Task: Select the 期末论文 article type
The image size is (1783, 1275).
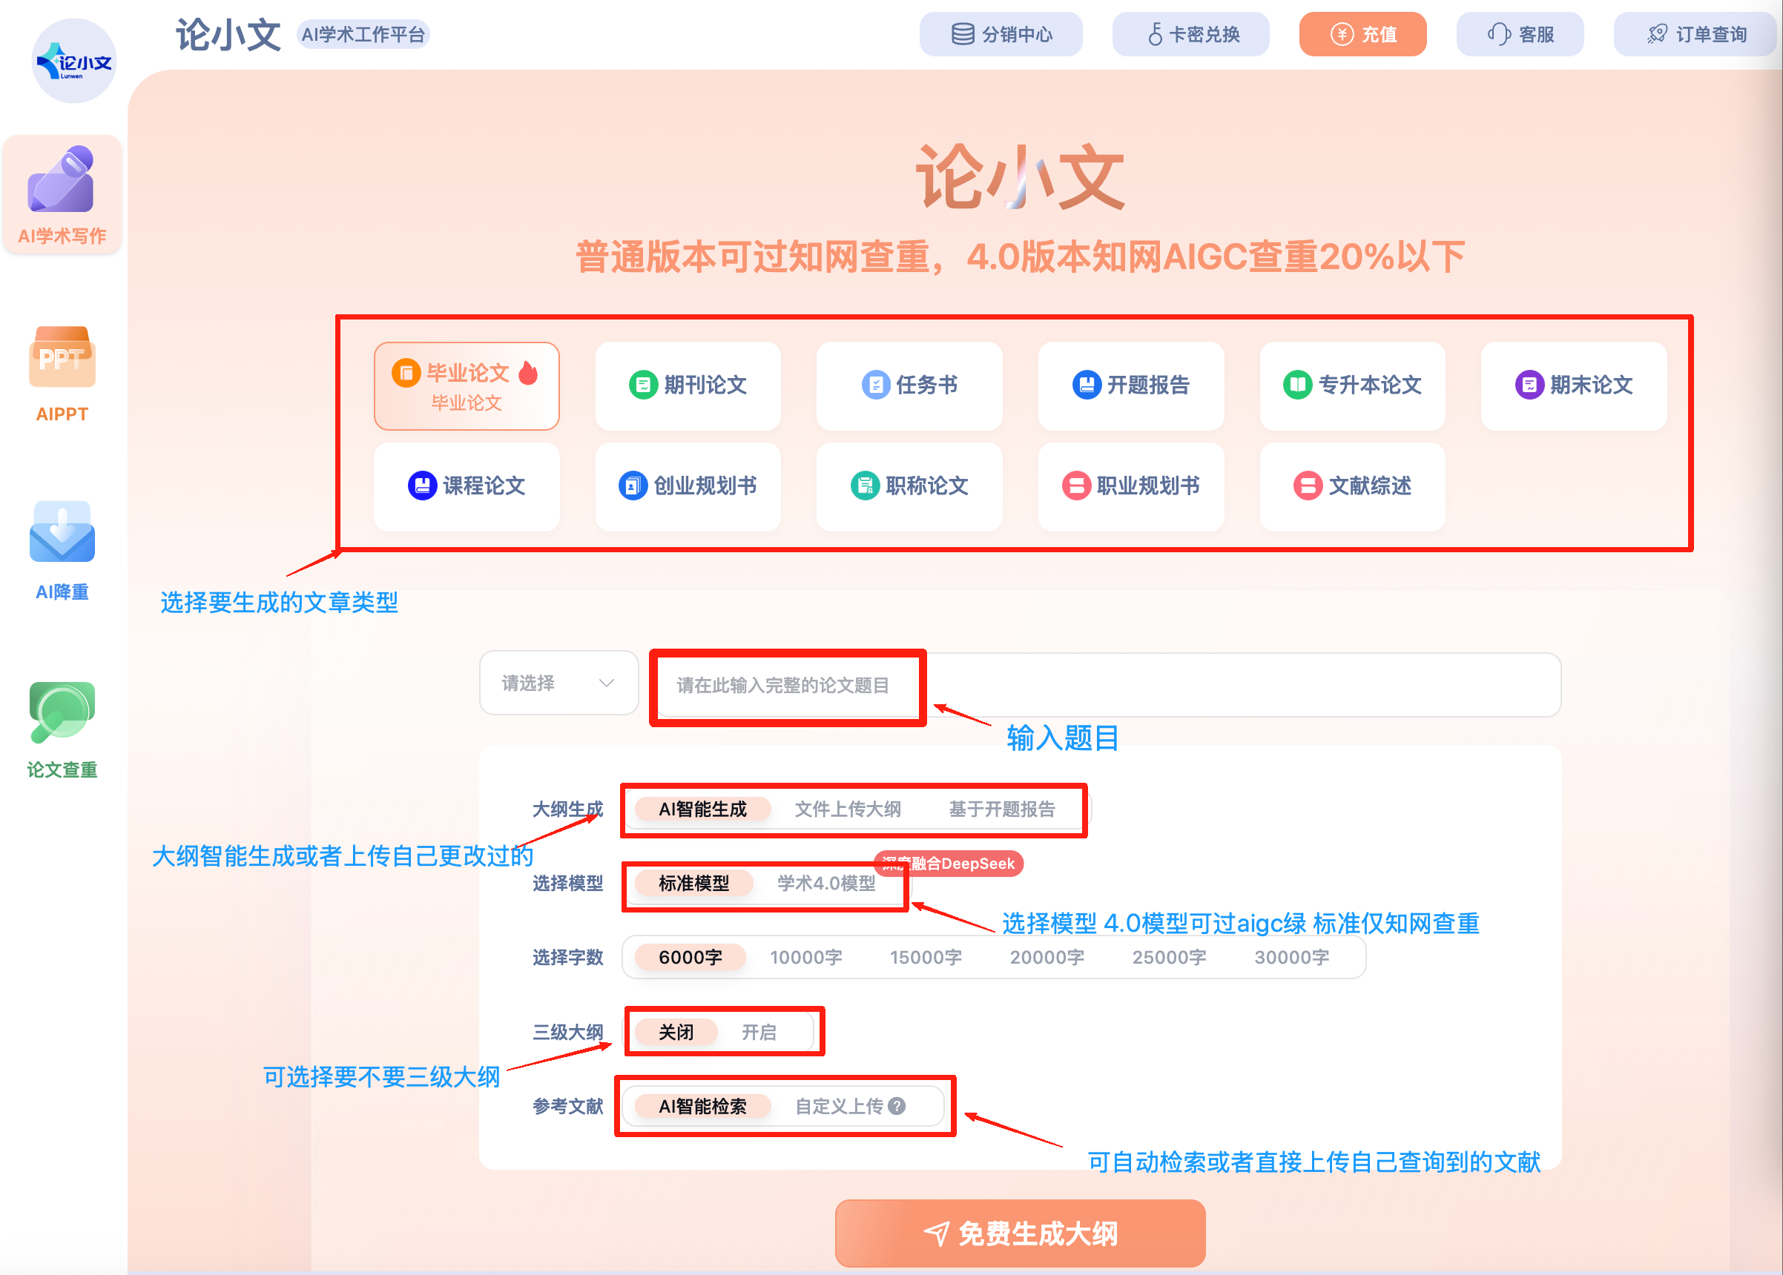Action: pos(1574,385)
